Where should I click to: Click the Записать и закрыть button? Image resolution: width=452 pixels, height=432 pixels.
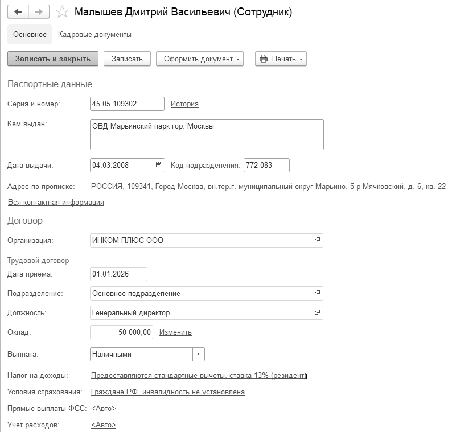53,59
